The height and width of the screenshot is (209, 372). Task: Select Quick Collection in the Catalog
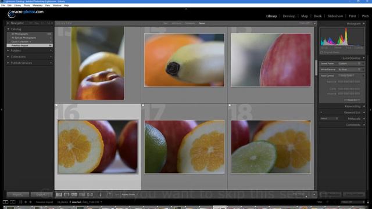click(x=30, y=41)
